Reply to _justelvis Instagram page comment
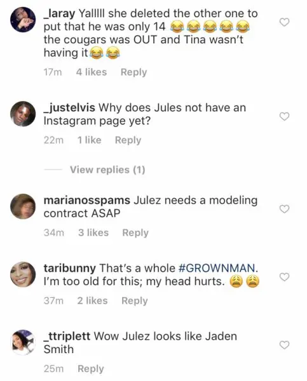 click(128, 140)
